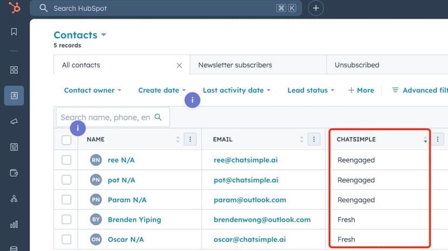Sort by CHATSIMPLE column arrows
Screen dimensions: 448x251
(425, 139)
